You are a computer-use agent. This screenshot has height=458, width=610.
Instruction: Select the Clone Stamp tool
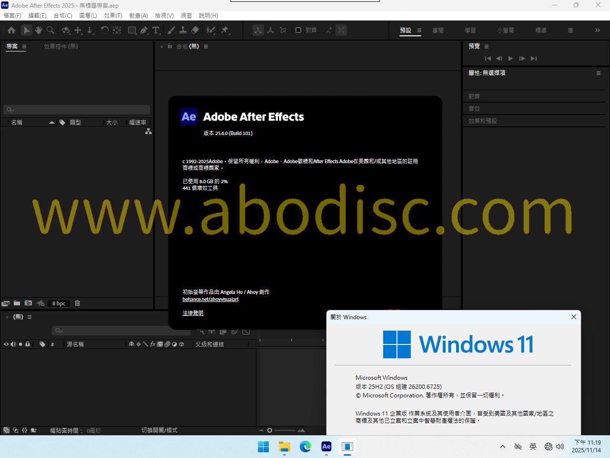pyautogui.click(x=183, y=31)
